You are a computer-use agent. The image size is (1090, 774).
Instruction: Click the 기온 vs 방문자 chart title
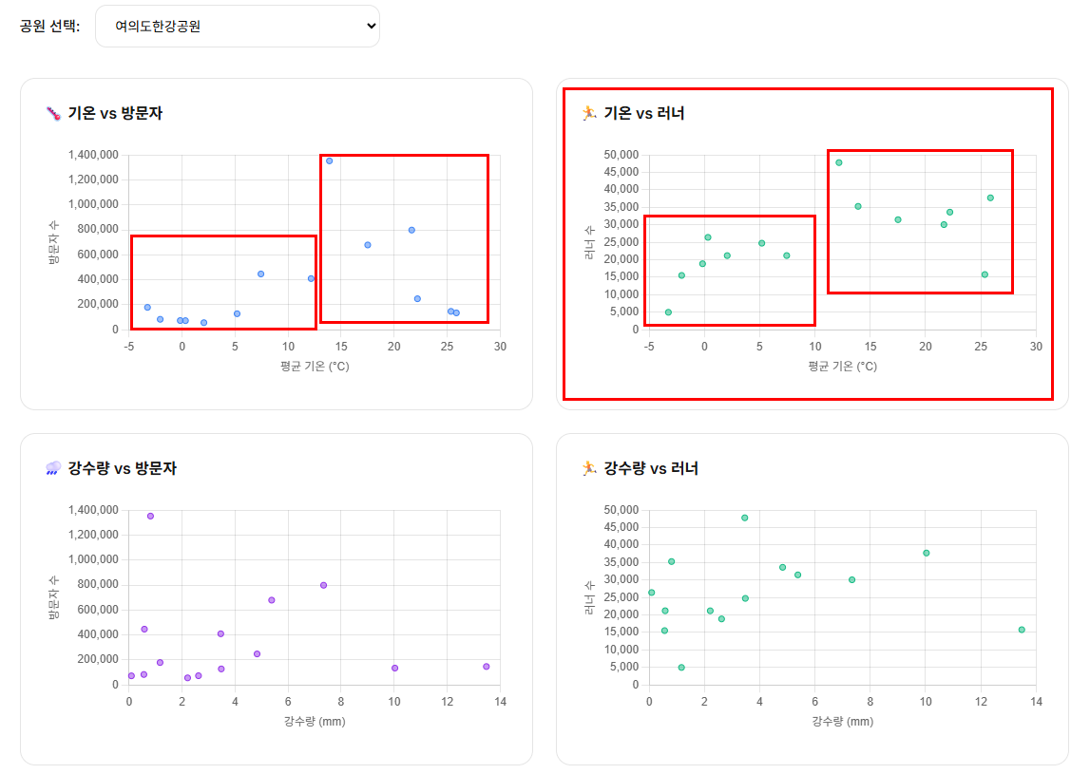coord(115,113)
